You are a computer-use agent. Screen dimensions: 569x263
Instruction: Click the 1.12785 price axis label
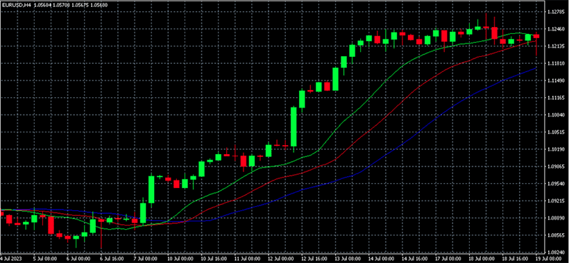[x=556, y=12]
